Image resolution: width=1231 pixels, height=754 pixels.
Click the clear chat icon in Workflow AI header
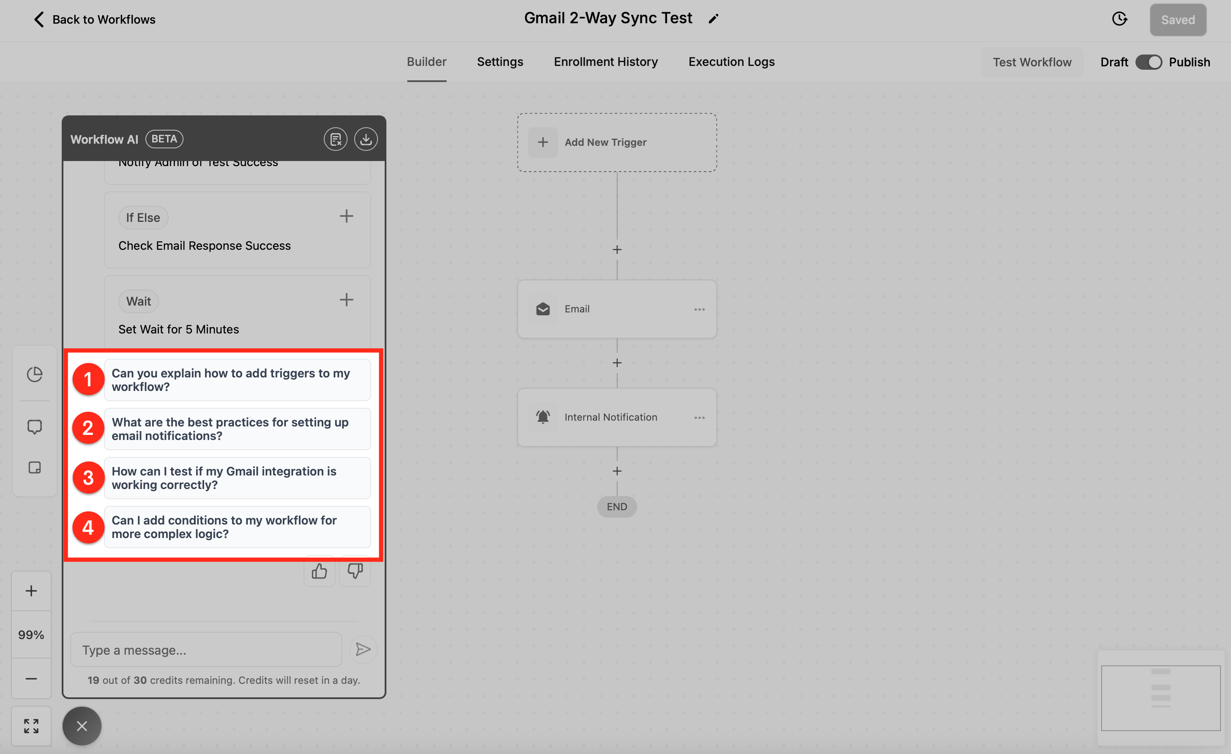335,139
